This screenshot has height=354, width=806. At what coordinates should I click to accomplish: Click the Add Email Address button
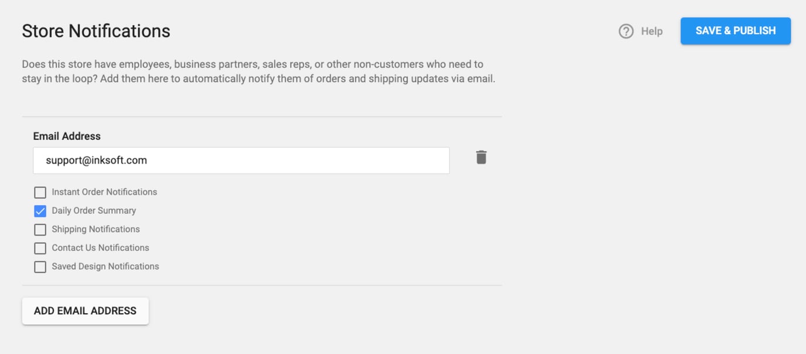pyautogui.click(x=85, y=311)
